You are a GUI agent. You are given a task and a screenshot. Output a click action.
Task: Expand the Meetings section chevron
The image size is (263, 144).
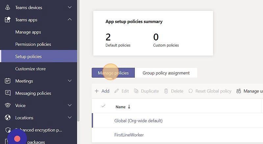tap(70, 81)
